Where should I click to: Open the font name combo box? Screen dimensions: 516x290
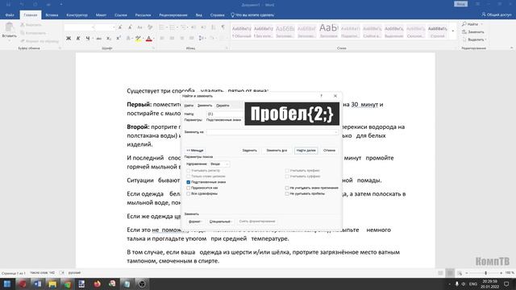click(x=80, y=27)
